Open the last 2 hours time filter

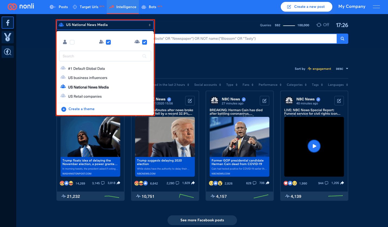tap(172, 85)
